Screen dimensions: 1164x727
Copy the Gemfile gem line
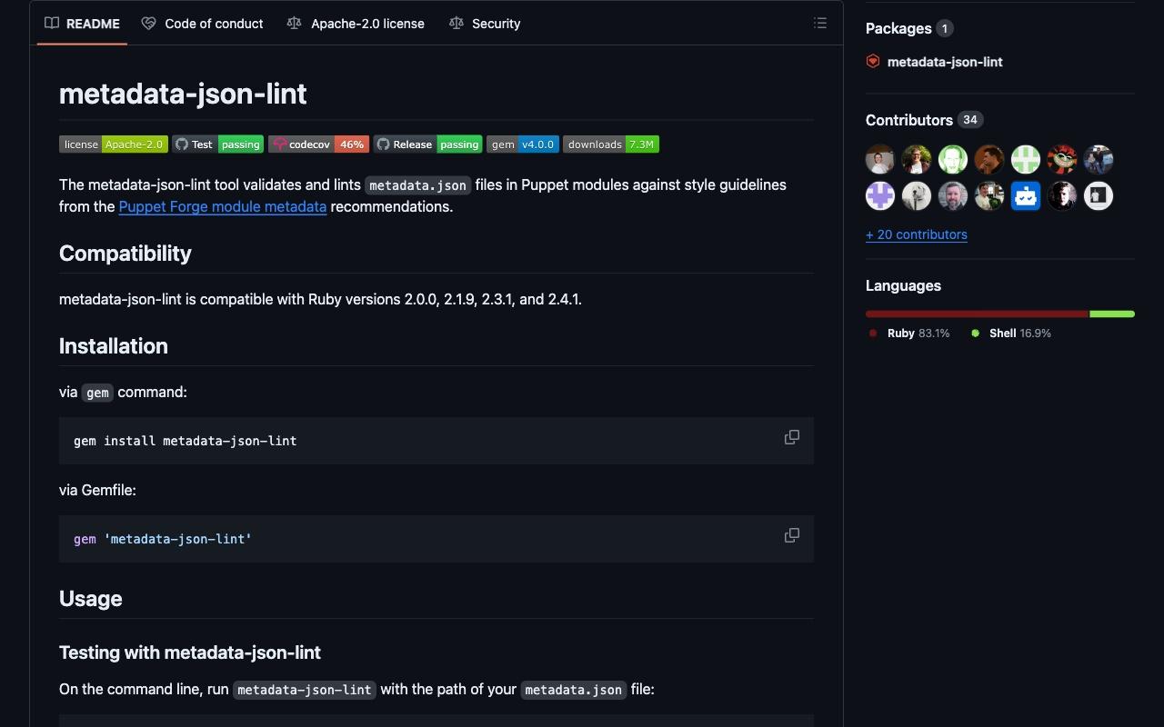click(792, 535)
